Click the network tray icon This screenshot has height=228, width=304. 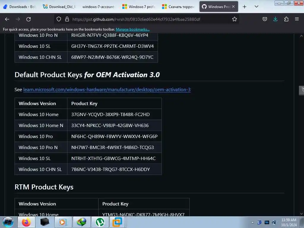[x=267, y=222]
